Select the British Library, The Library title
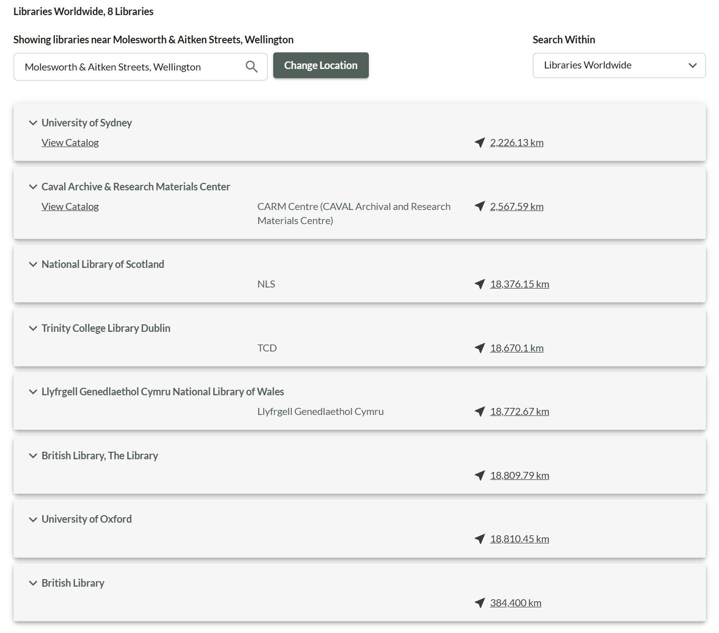Screen dimensions: 719x633 [x=100, y=456]
